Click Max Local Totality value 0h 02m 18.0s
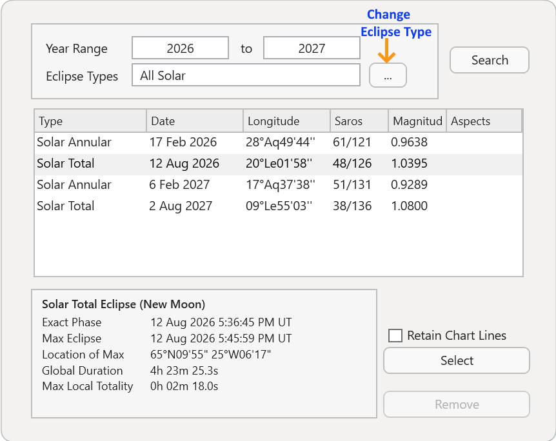 184,386
